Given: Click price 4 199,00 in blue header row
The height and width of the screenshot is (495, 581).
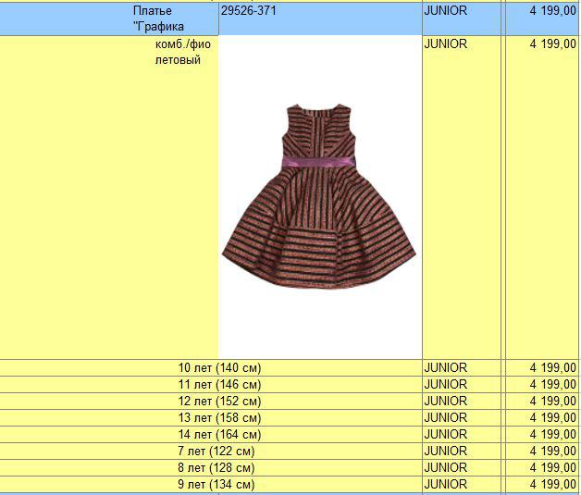Looking at the screenshot, I should click(552, 11).
